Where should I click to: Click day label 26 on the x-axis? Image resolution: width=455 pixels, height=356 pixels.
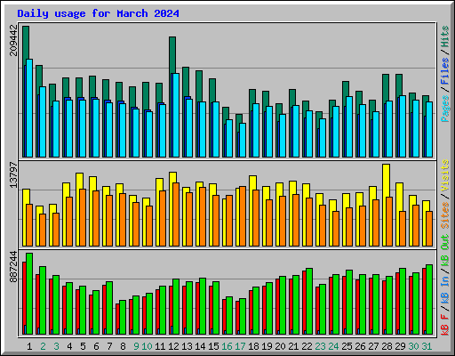pyautogui.click(x=360, y=346)
